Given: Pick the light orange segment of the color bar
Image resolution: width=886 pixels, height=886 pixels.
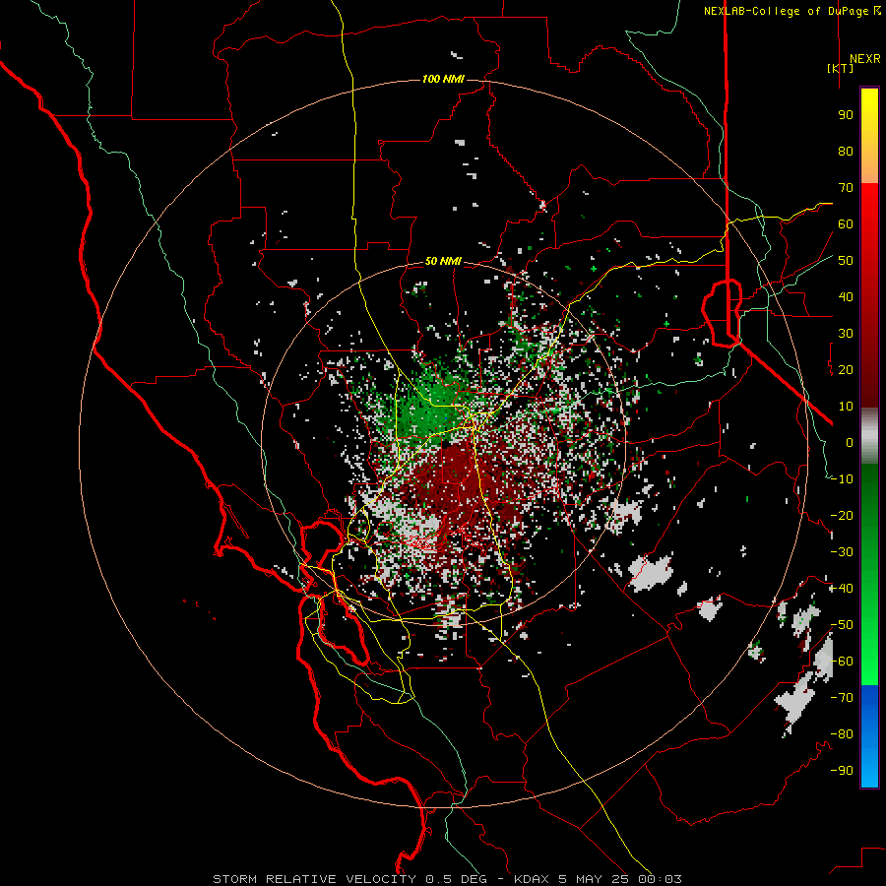Looking at the screenshot, I should pos(869,169).
